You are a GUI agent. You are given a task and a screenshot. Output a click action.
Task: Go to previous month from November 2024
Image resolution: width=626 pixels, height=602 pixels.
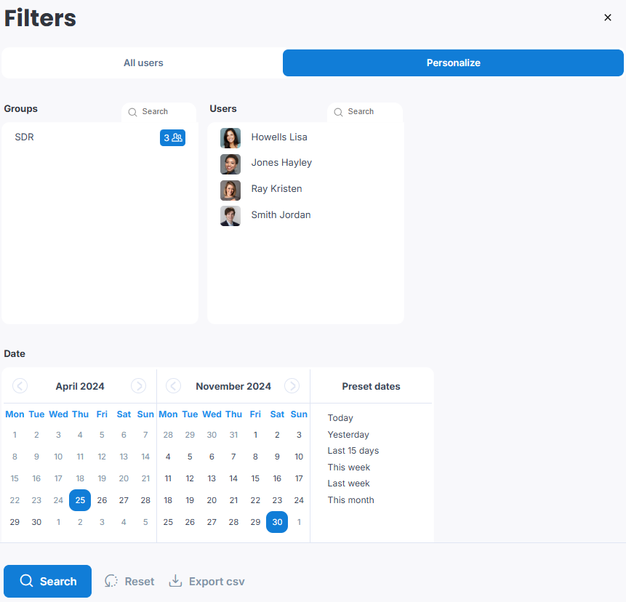tap(173, 386)
